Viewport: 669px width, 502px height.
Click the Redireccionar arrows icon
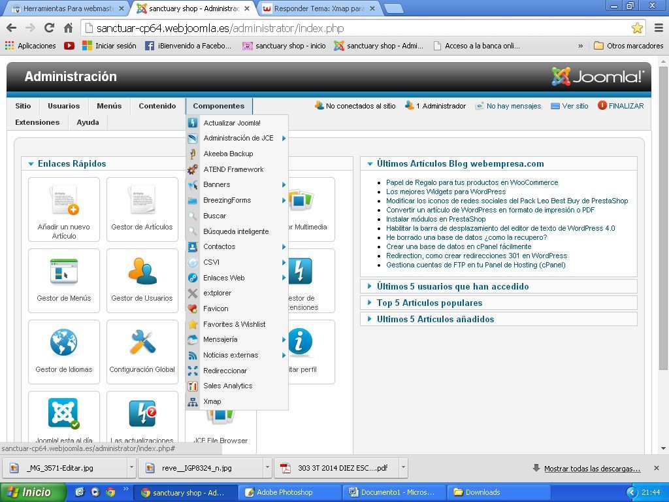pos(193,371)
